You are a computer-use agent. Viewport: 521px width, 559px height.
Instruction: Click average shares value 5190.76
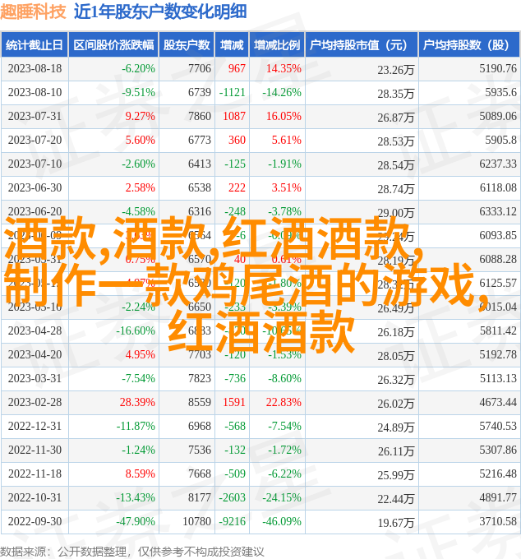(x=498, y=68)
